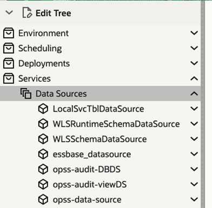Click the WLSRuntimeSchemaDataSource cube icon

[x=43, y=124]
